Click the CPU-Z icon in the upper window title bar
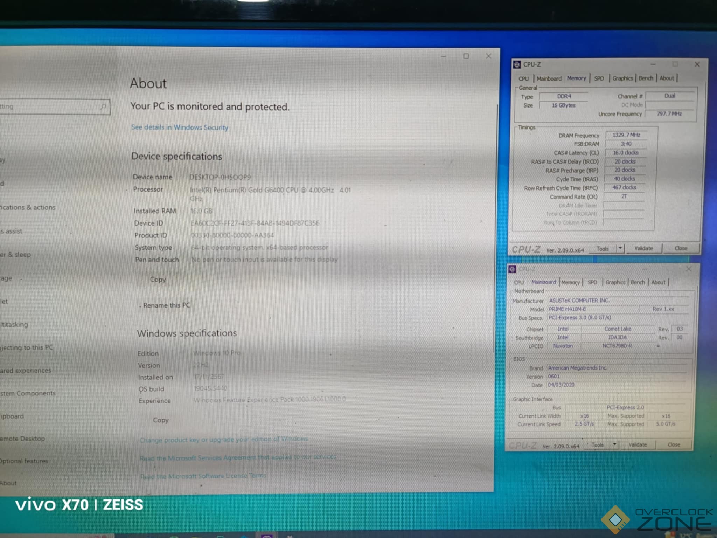717x538 pixels. coord(517,64)
